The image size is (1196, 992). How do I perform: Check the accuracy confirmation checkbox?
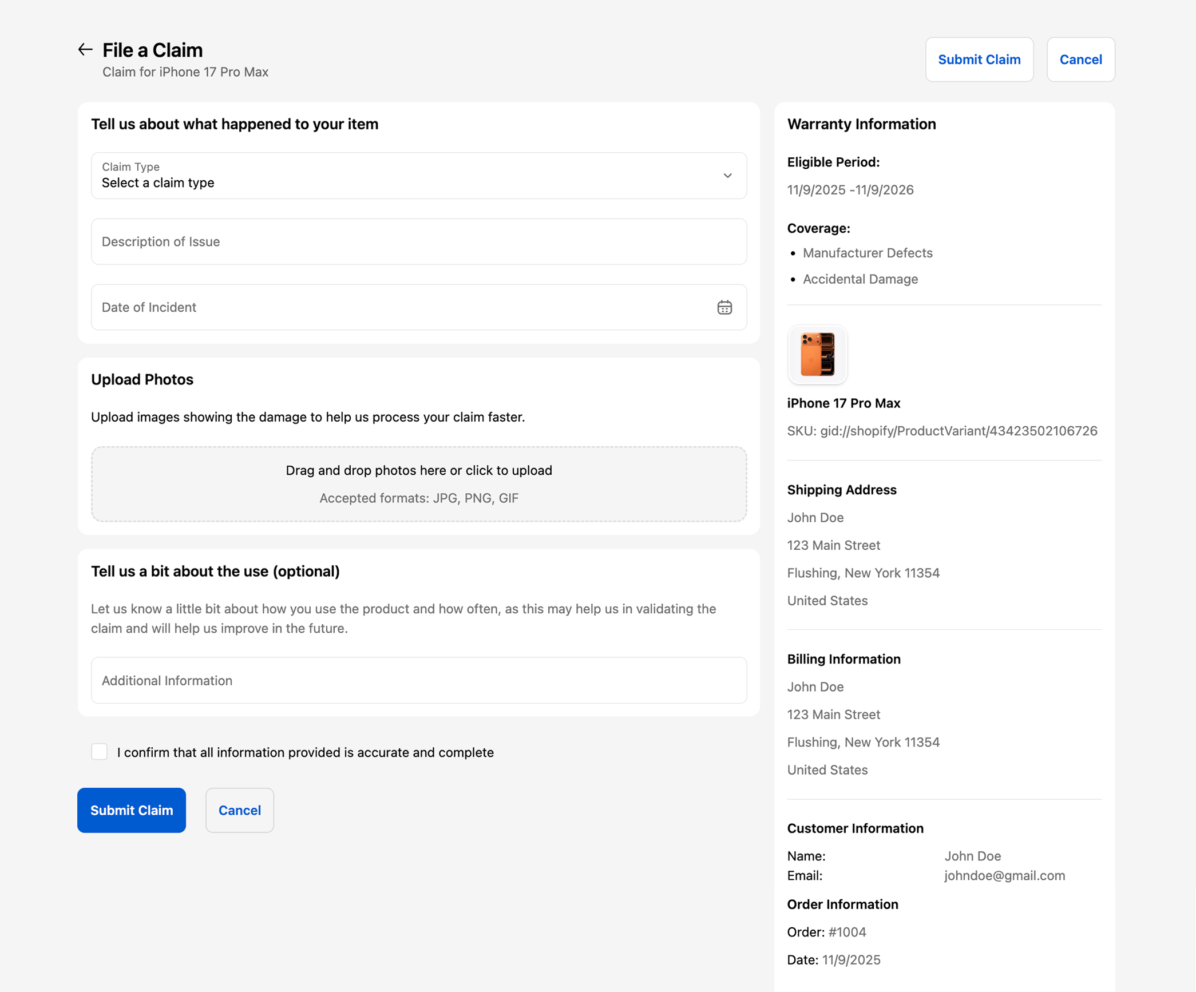(x=100, y=751)
